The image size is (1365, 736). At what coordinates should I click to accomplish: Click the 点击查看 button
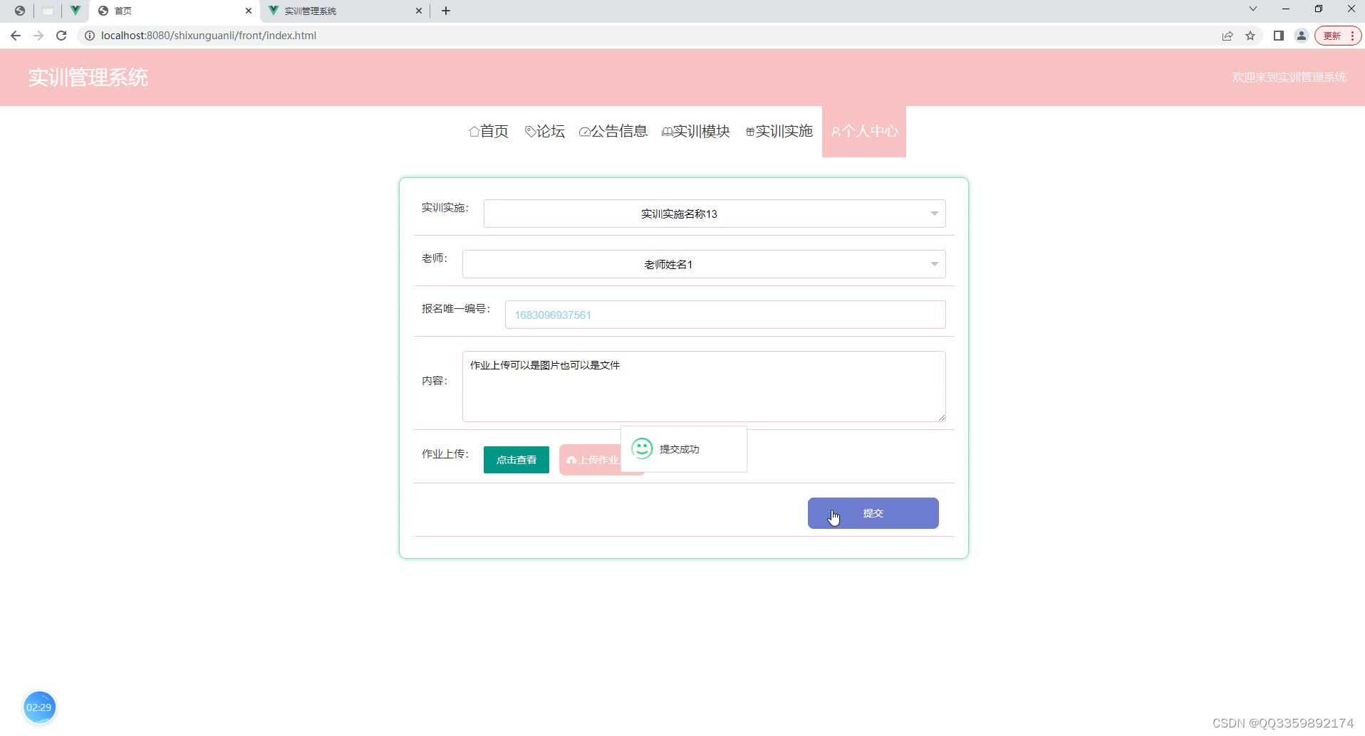coord(517,460)
